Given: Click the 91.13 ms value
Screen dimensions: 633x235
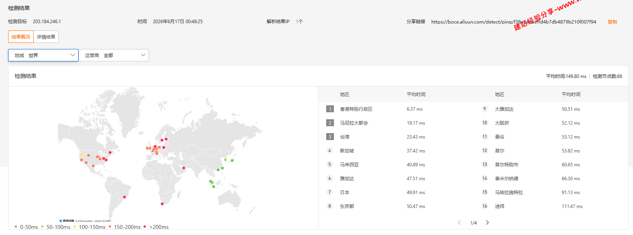Looking at the screenshot, I should click(x=571, y=193).
